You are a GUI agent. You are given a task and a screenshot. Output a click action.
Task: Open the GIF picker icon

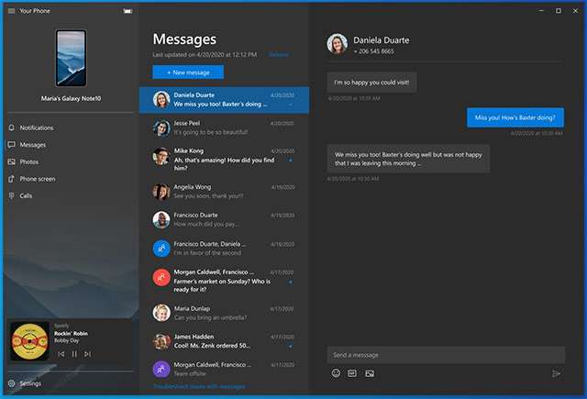[352, 373]
